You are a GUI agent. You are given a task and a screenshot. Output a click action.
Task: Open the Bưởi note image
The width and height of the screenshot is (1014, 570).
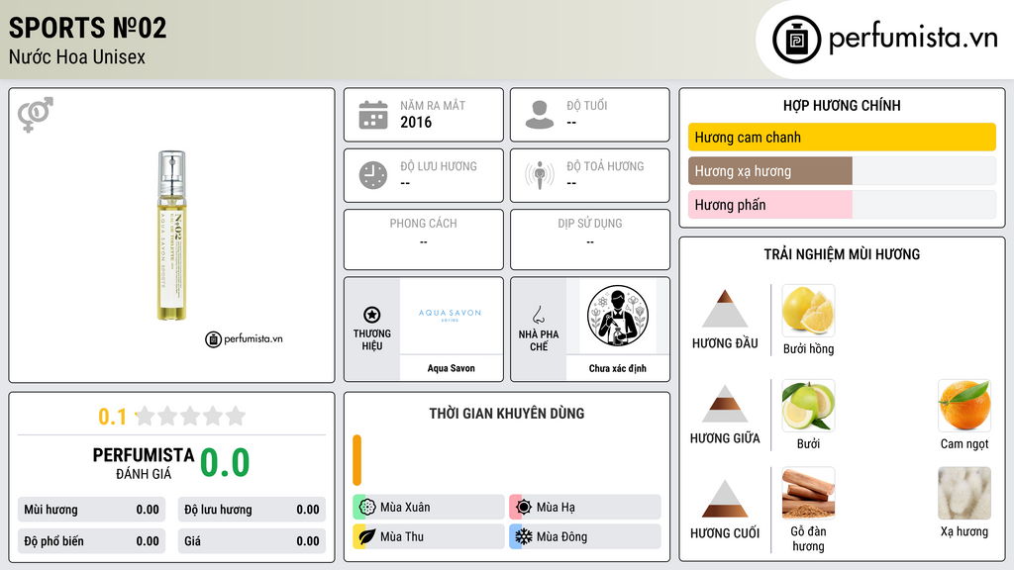click(x=808, y=406)
